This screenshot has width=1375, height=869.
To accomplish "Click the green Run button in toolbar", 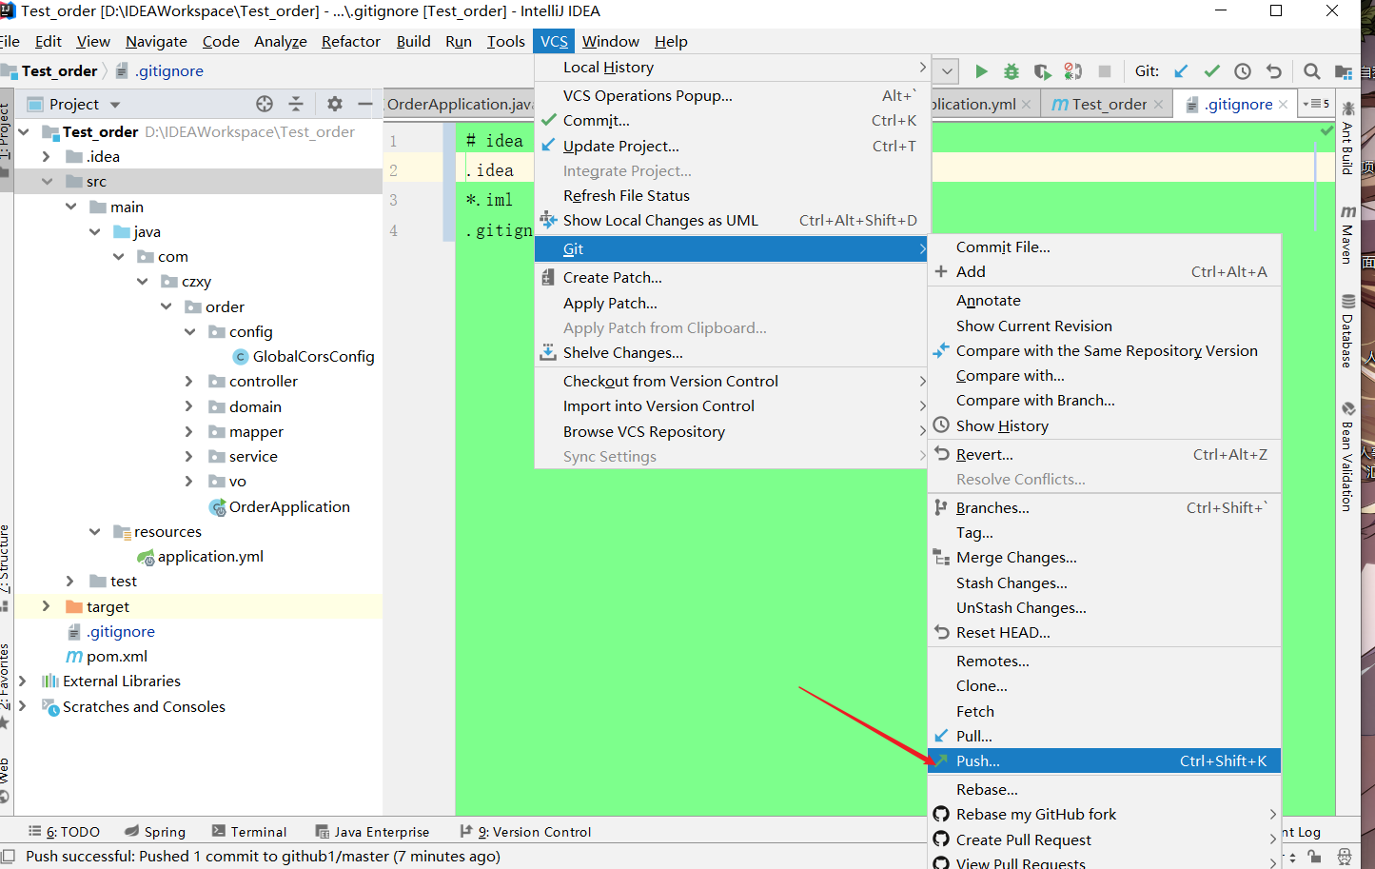I will click(981, 71).
